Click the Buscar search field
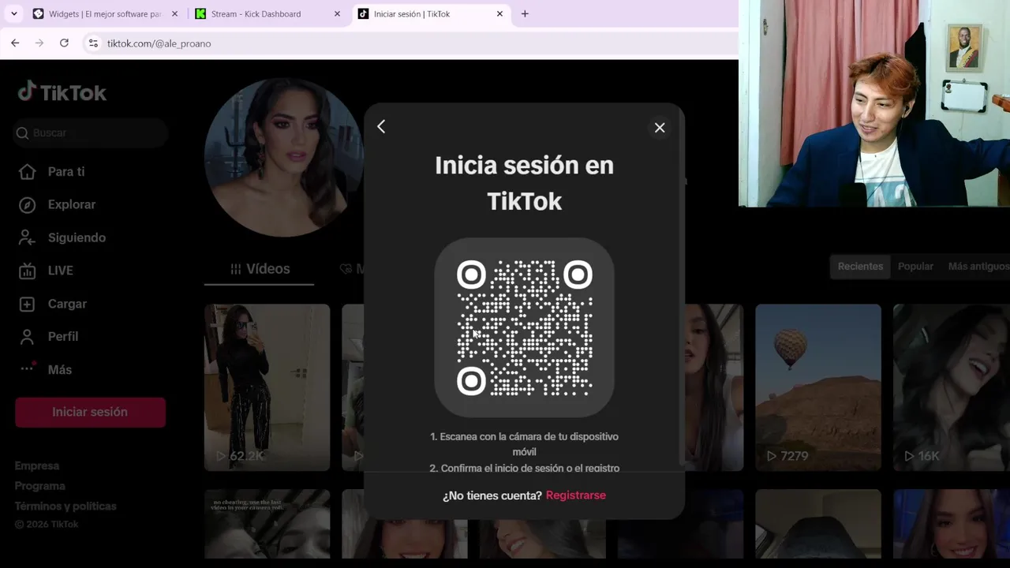Screen dimensions: 1010x568 pos(91,133)
